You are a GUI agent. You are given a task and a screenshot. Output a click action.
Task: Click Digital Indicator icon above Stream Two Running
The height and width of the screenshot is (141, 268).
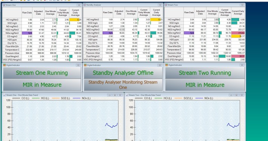click(167, 65)
